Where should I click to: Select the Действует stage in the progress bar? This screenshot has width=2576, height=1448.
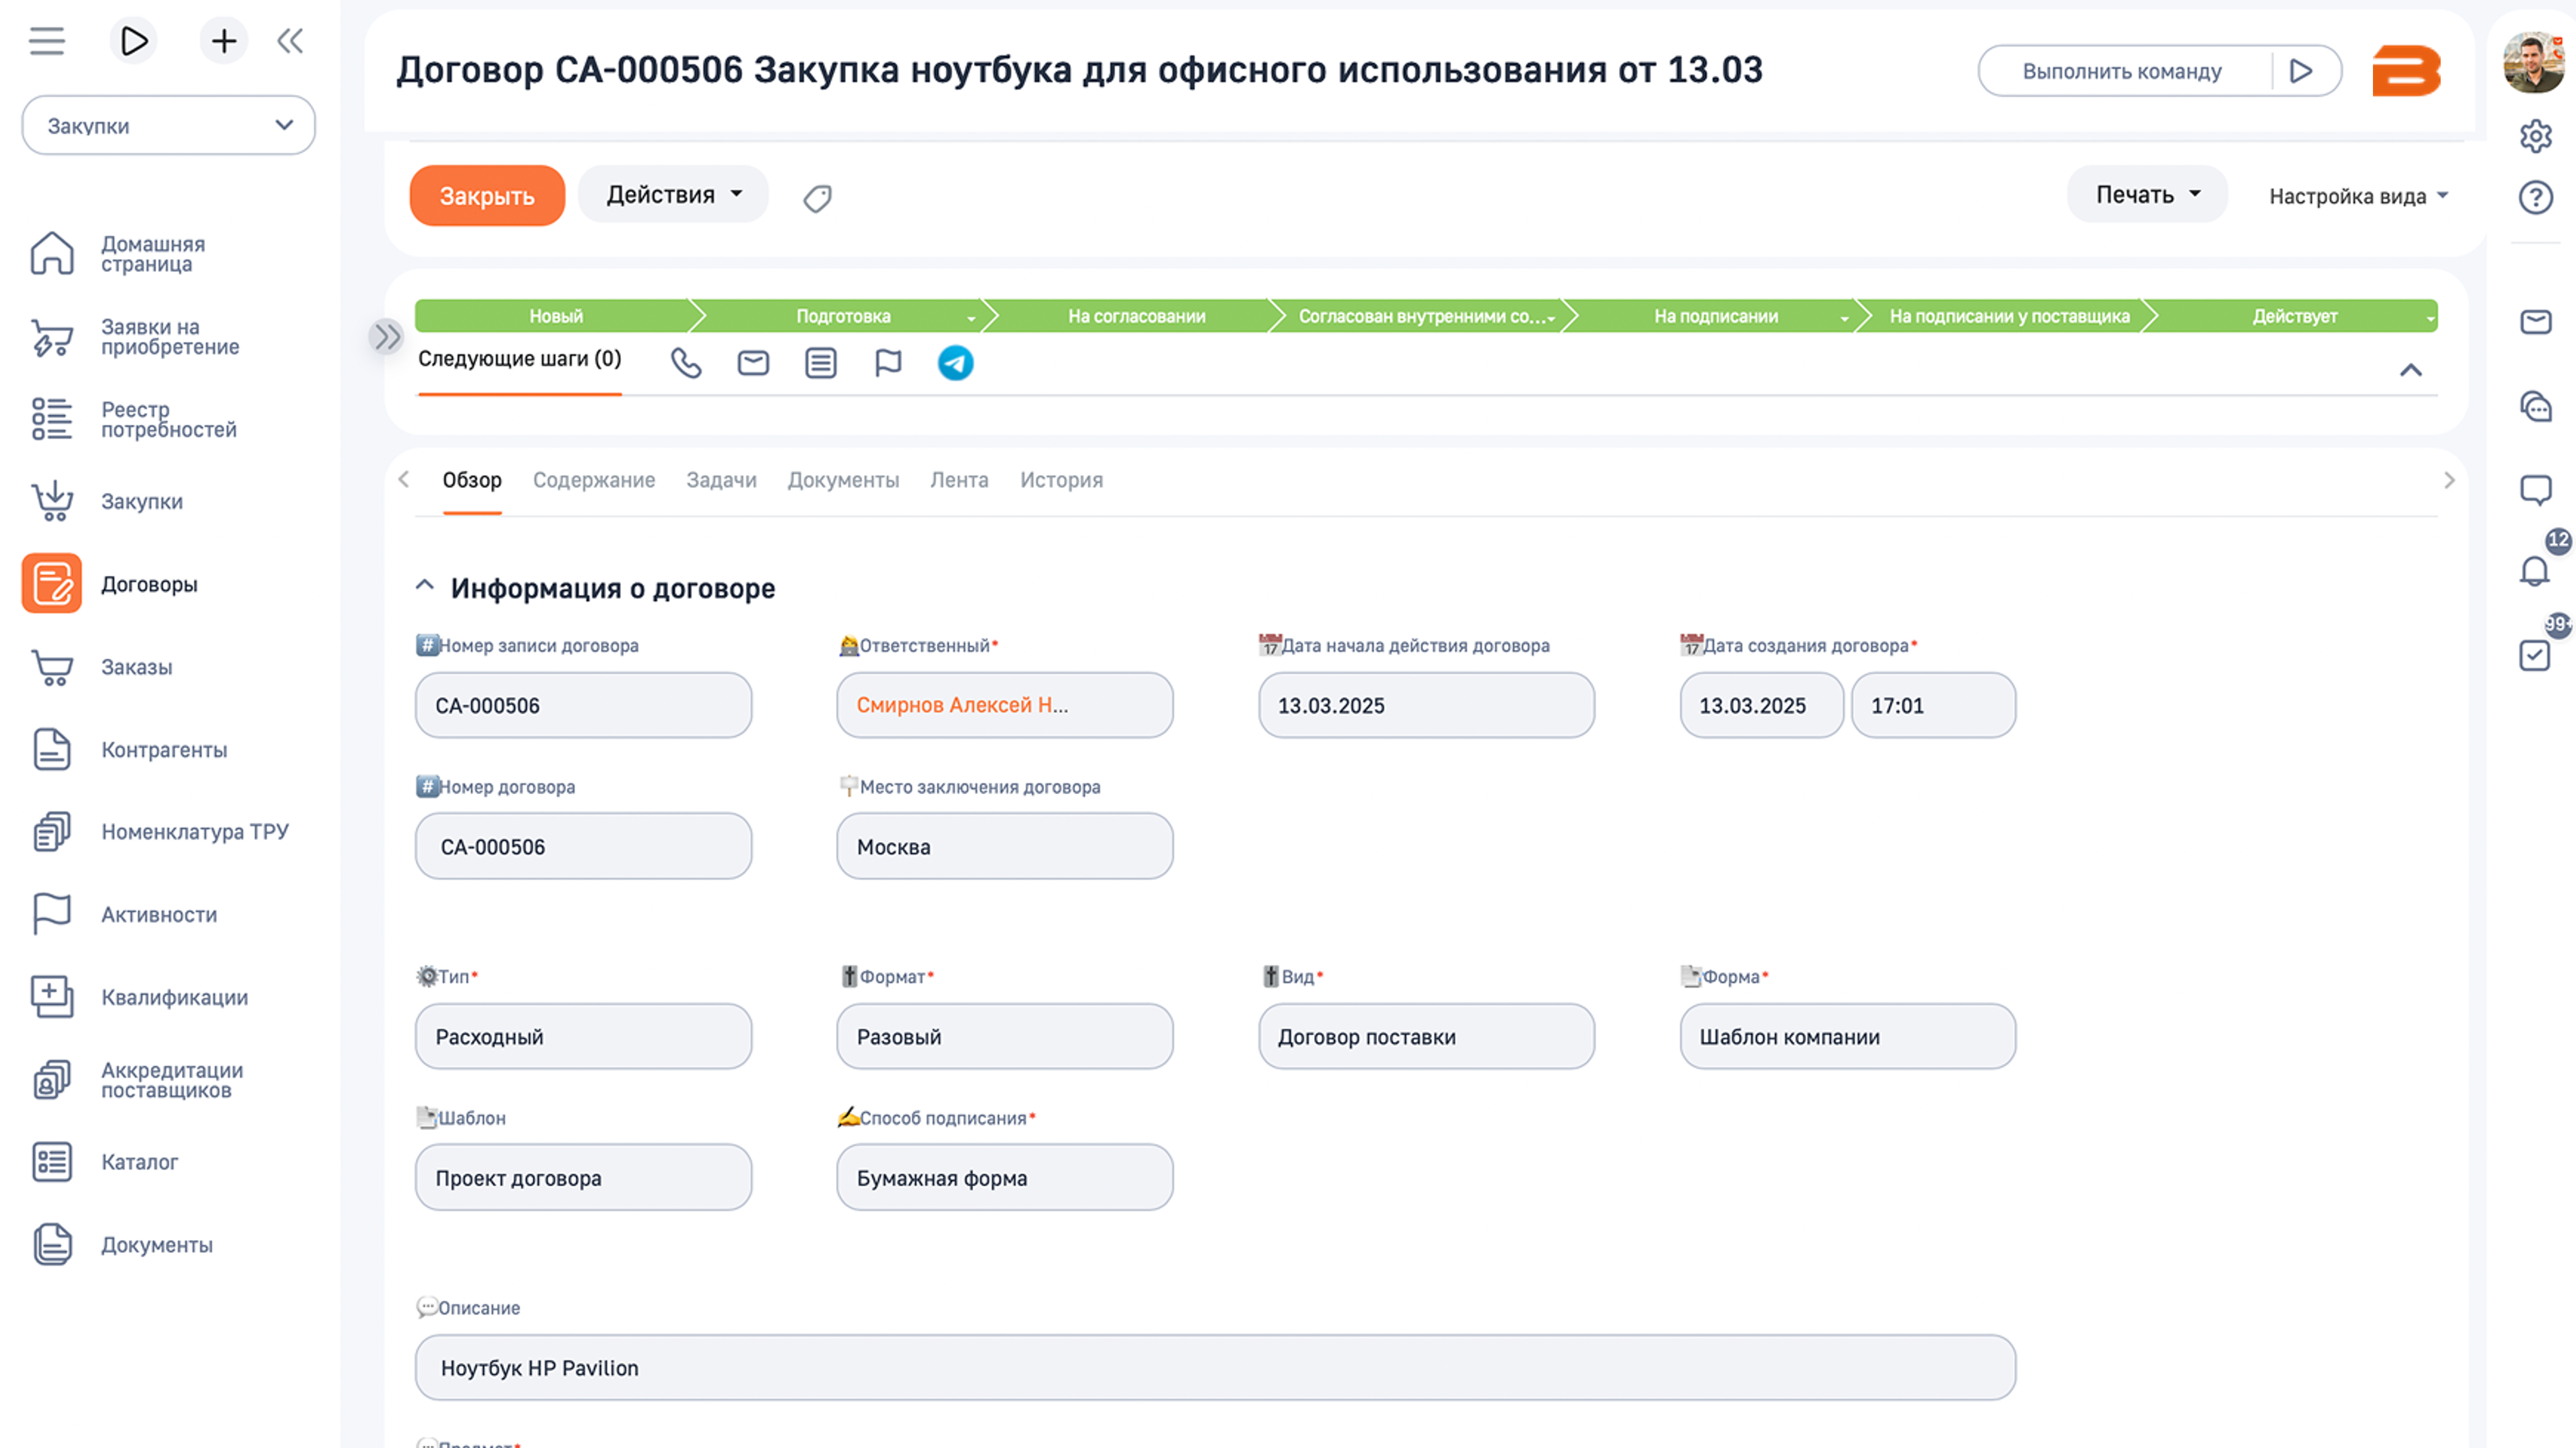point(2294,316)
